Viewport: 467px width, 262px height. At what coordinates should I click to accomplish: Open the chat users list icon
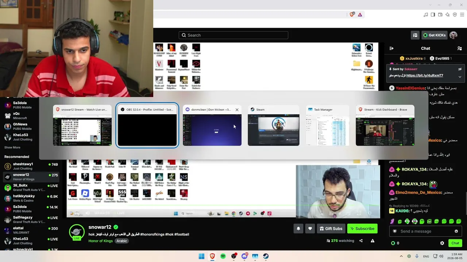coord(460,48)
